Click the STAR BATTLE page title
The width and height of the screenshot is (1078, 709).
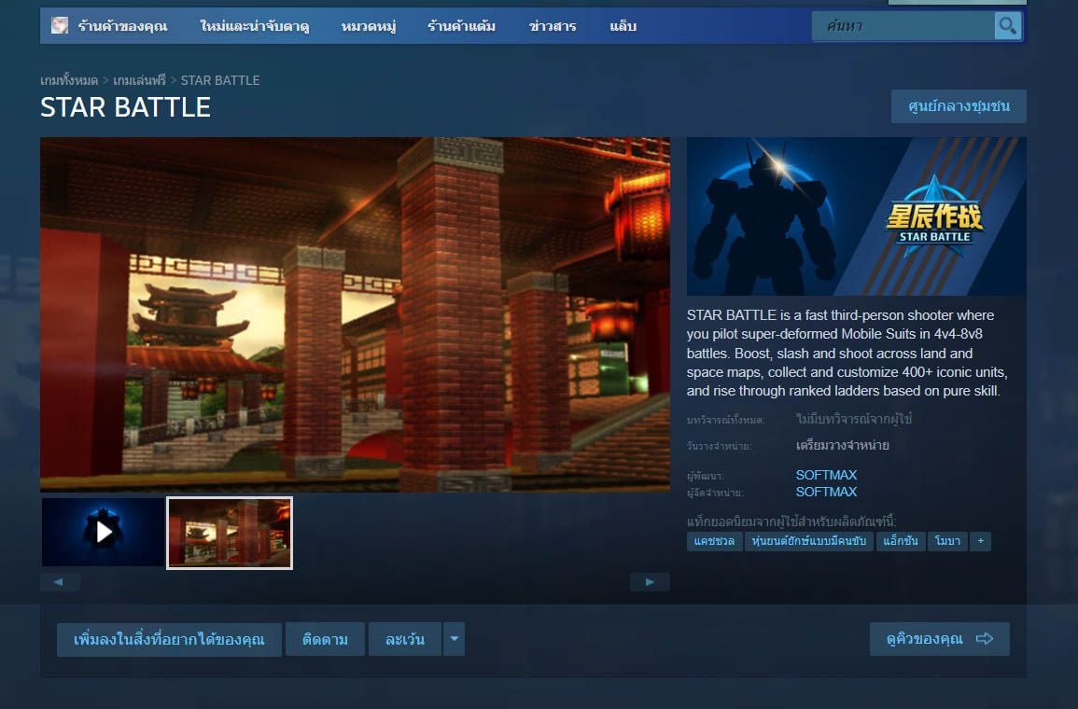[x=125, y=107]
